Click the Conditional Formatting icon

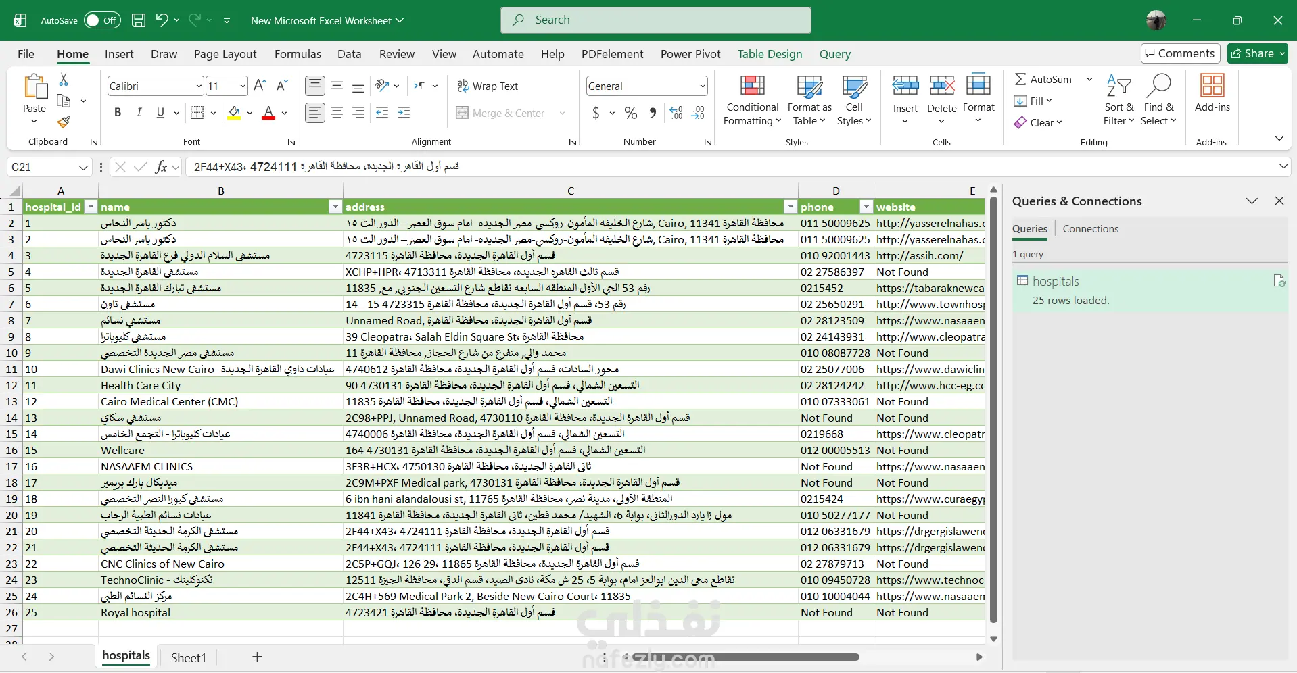click(752, 86)
